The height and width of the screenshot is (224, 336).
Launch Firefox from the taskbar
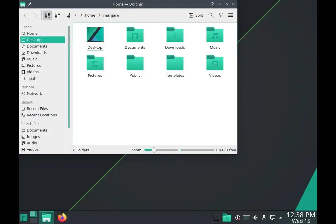(x=62, y=218)
